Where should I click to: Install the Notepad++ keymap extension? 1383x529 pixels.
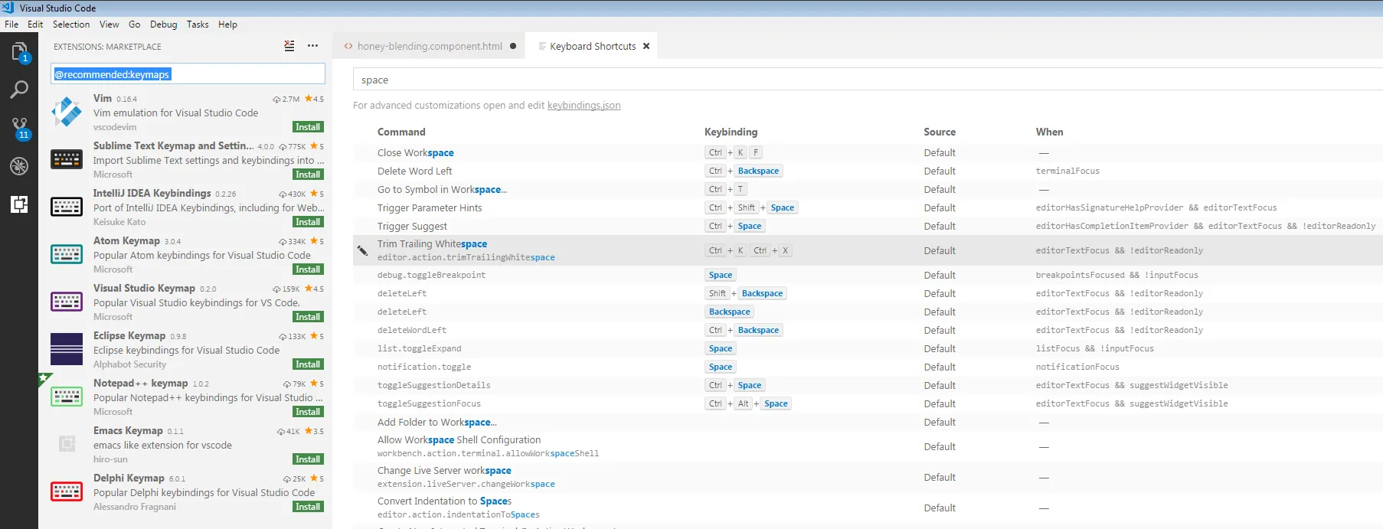pyautogui.click(x=308, y=412)
